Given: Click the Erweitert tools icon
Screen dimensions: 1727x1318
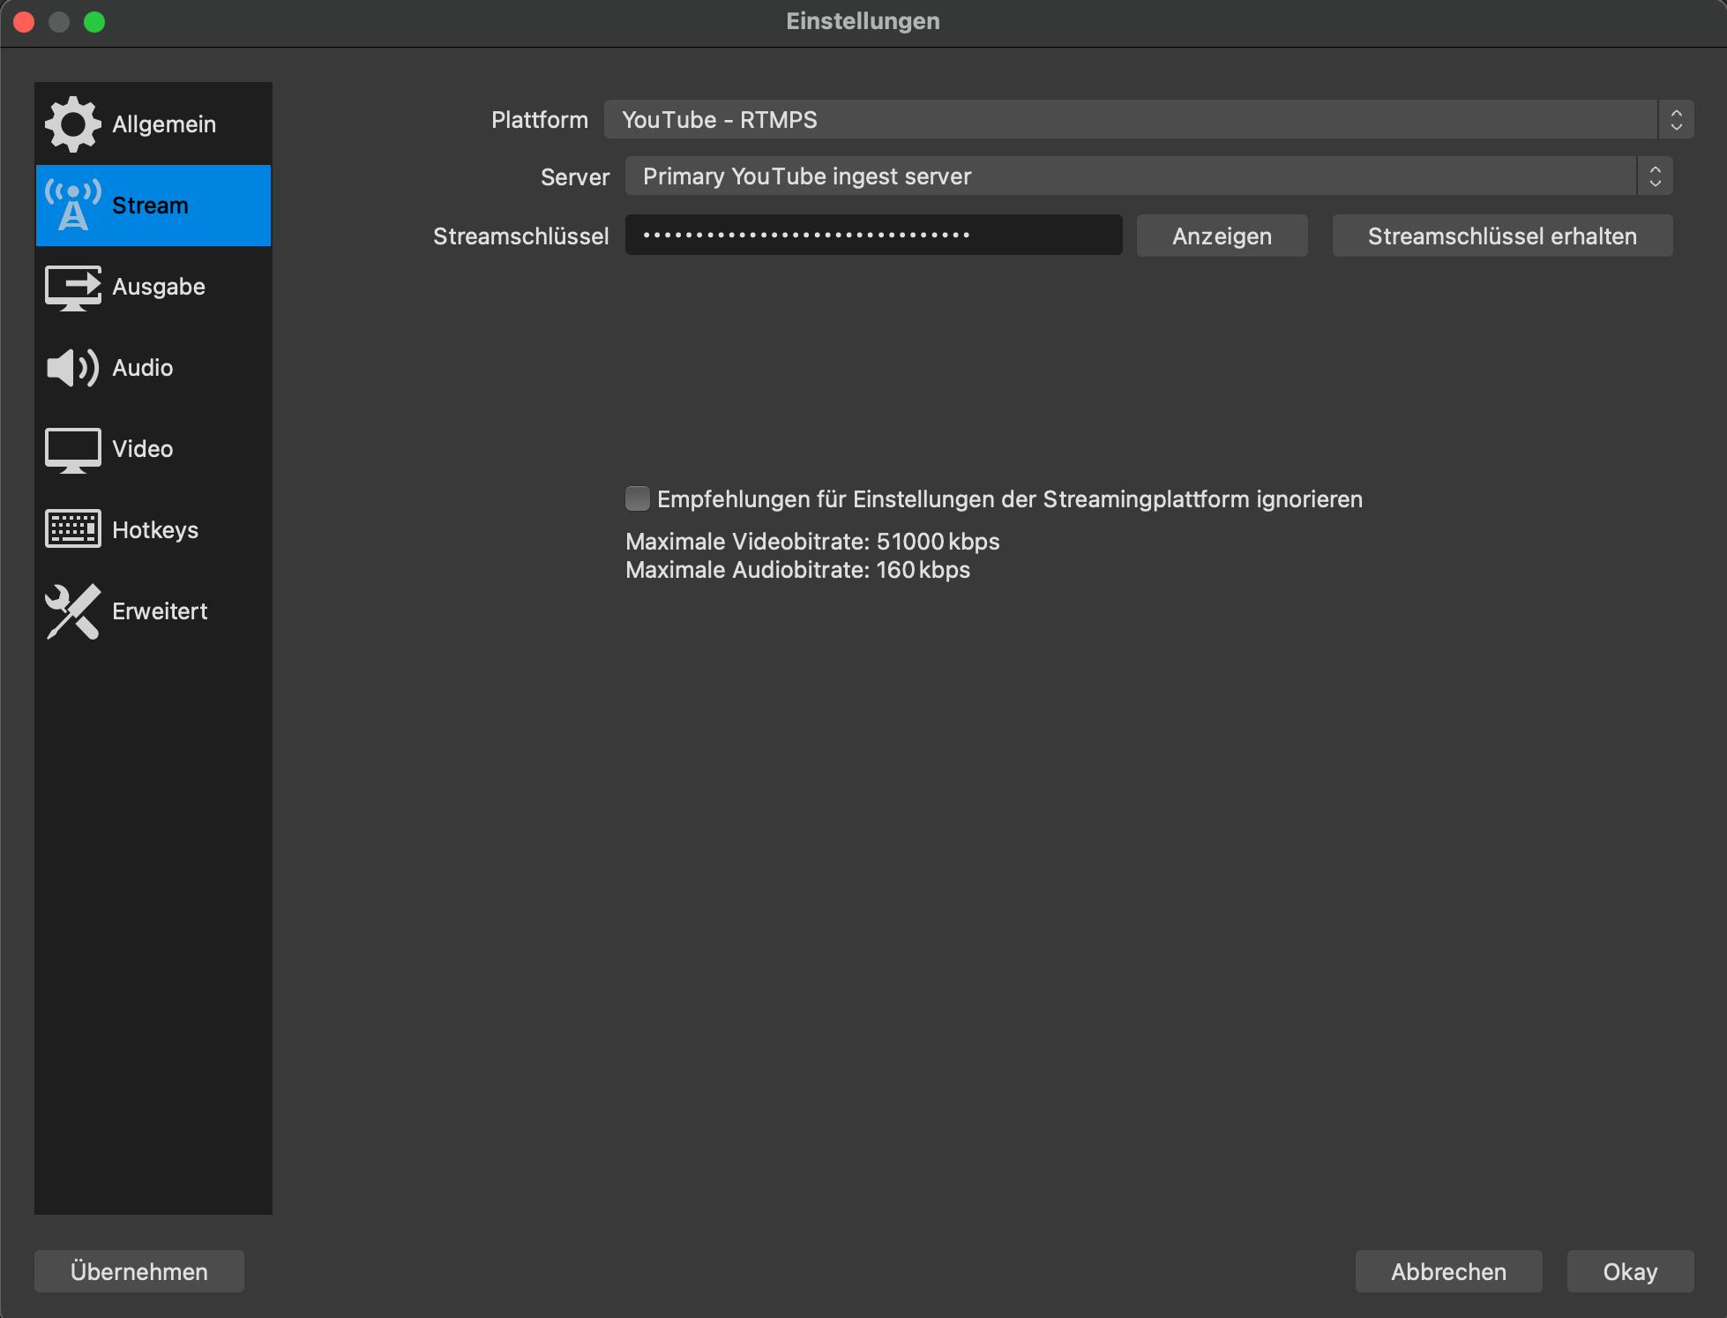Looking at the screenshot, I should click(x=72, y=611).
